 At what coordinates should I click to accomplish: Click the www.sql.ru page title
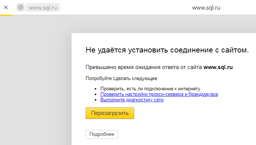point(206,8)
